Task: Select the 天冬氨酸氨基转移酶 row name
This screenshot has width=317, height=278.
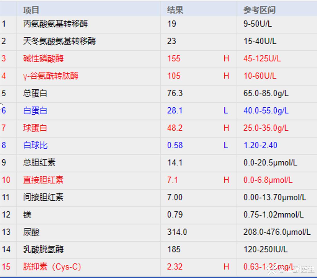Action: (59, 41)
